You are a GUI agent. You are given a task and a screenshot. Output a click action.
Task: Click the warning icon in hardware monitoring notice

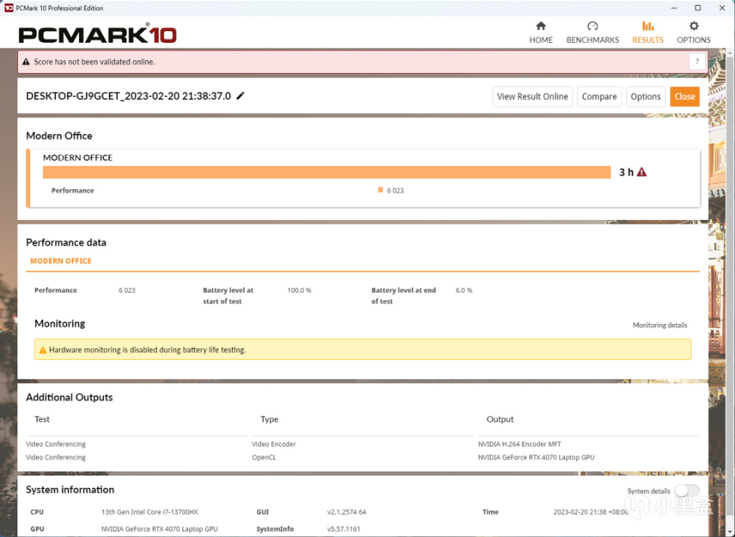pyautogui.click(x=43, y=350)
